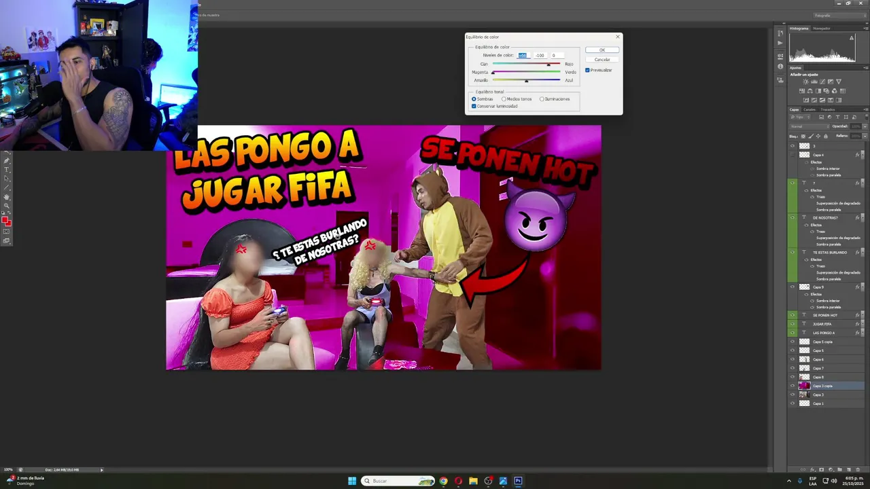Add Color Balance adjustment (scales icon)
Screen dimensions: 870x489
810,91
